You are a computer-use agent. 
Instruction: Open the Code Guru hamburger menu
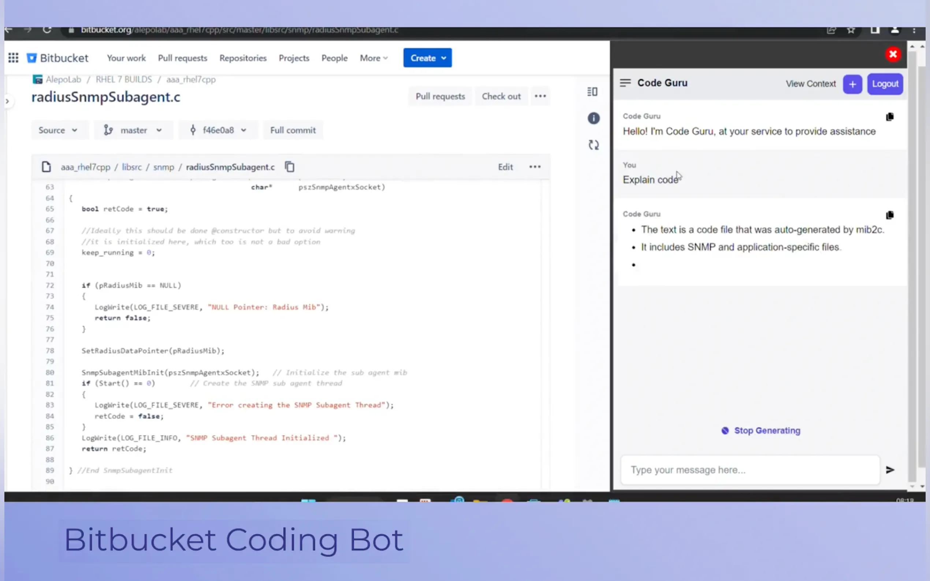coord(625,82)
